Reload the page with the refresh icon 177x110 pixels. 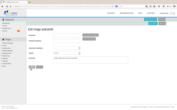click(x=113, y=6)
